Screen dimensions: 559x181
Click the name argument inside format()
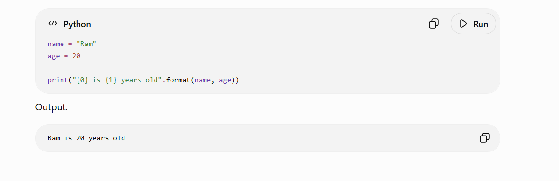pos(202,80)
